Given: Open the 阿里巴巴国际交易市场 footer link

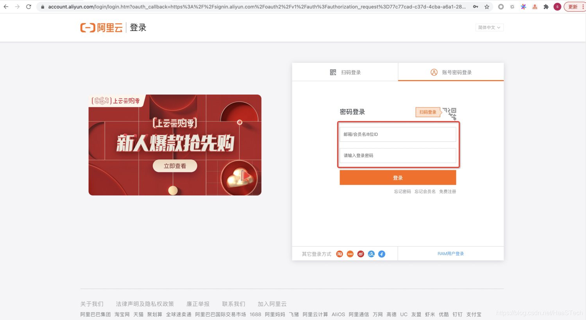Looking at the screenshot, I should 221,315.
